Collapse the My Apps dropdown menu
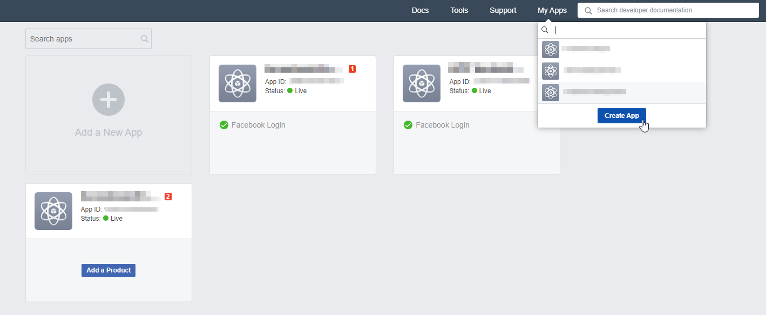Screen dimensions: 766x315 click(x=552, y=10)
